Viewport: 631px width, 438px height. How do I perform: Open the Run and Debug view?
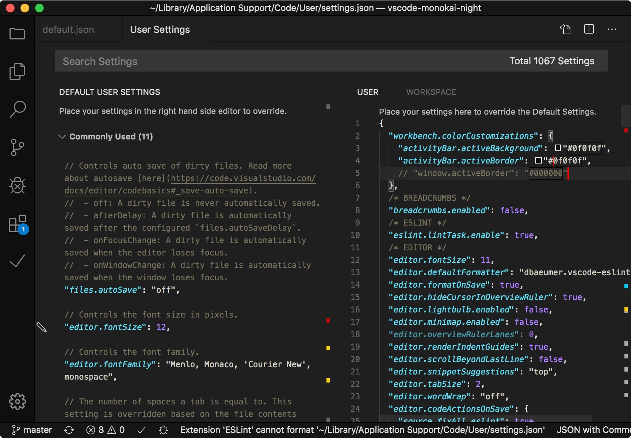(x=17, y=185)
